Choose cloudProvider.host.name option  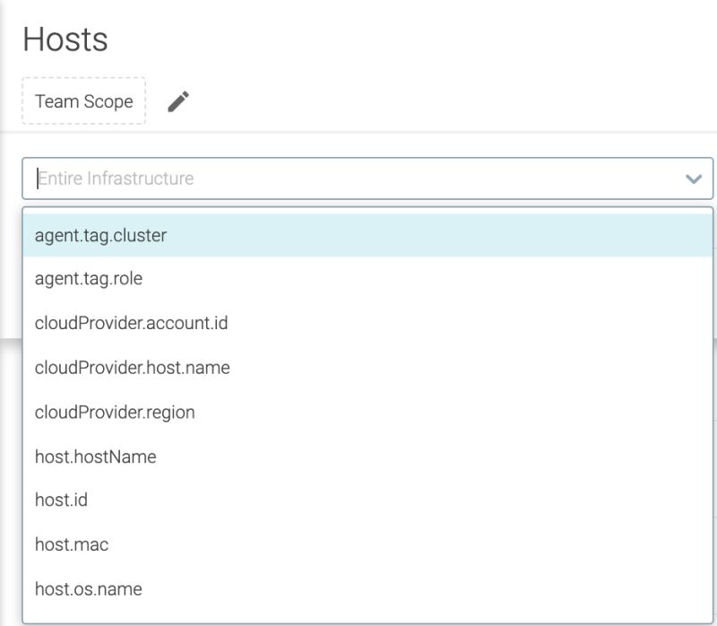[x=132, y=368]
